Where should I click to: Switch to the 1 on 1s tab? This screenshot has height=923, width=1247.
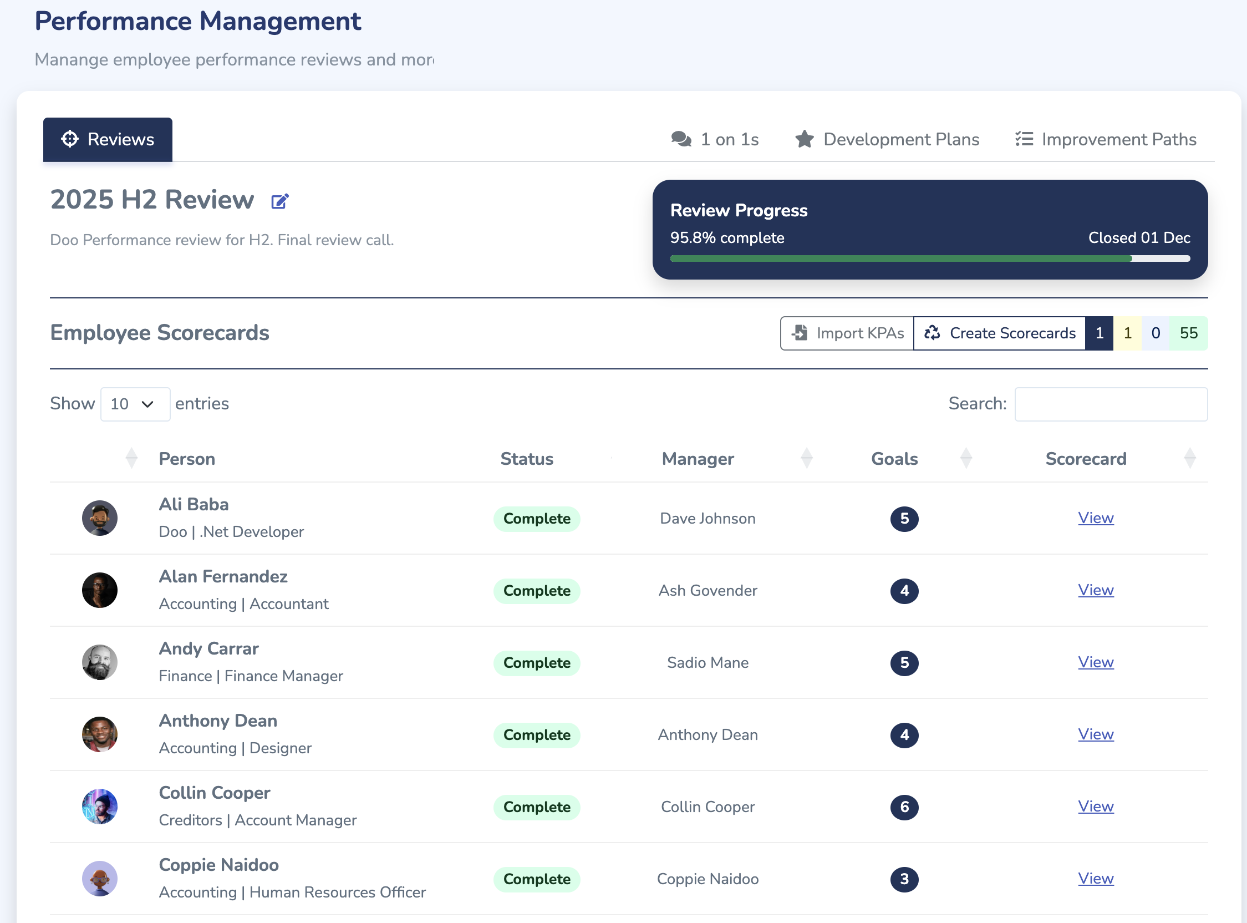coord(715,139)
